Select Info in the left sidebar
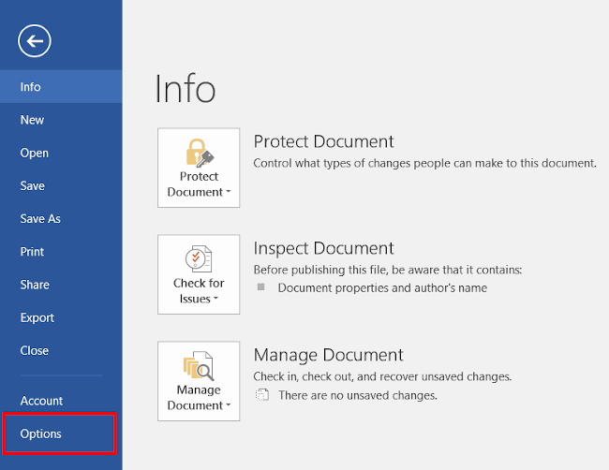609x470 pixels. coord(31,87)
